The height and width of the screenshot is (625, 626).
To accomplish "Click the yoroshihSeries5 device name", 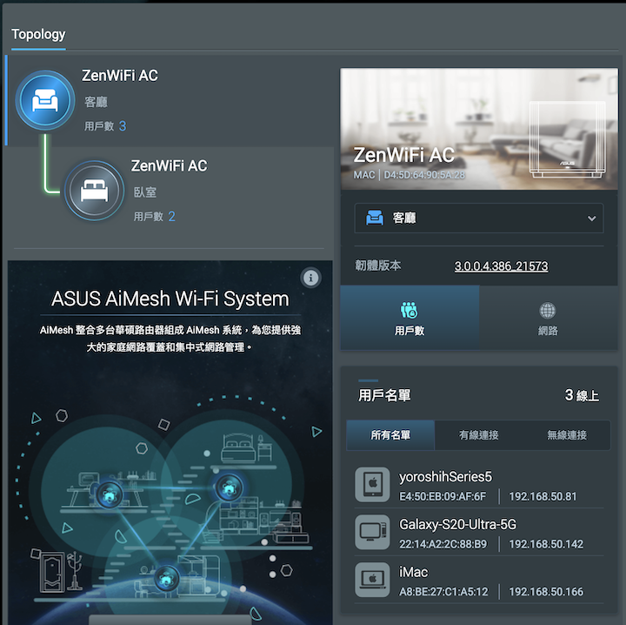I will coord(445,477).
